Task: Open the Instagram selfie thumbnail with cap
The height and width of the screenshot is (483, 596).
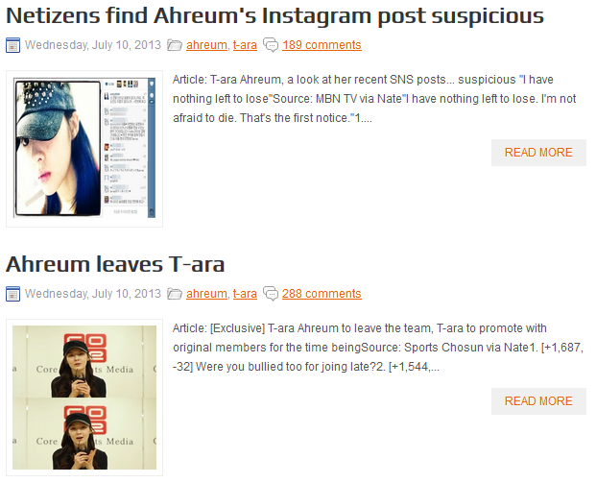Action: [x=84, y=149]
